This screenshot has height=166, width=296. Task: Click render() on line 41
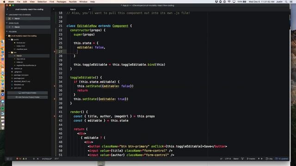coord(77,112)
